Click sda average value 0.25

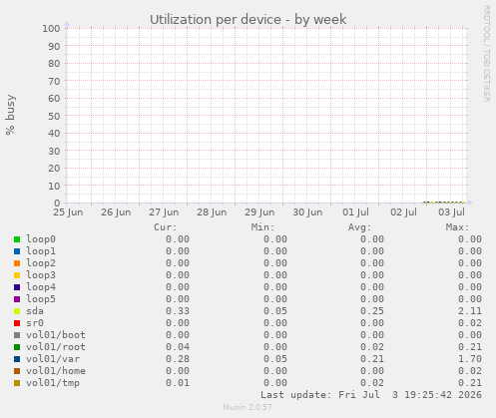(x=372, y=311)
